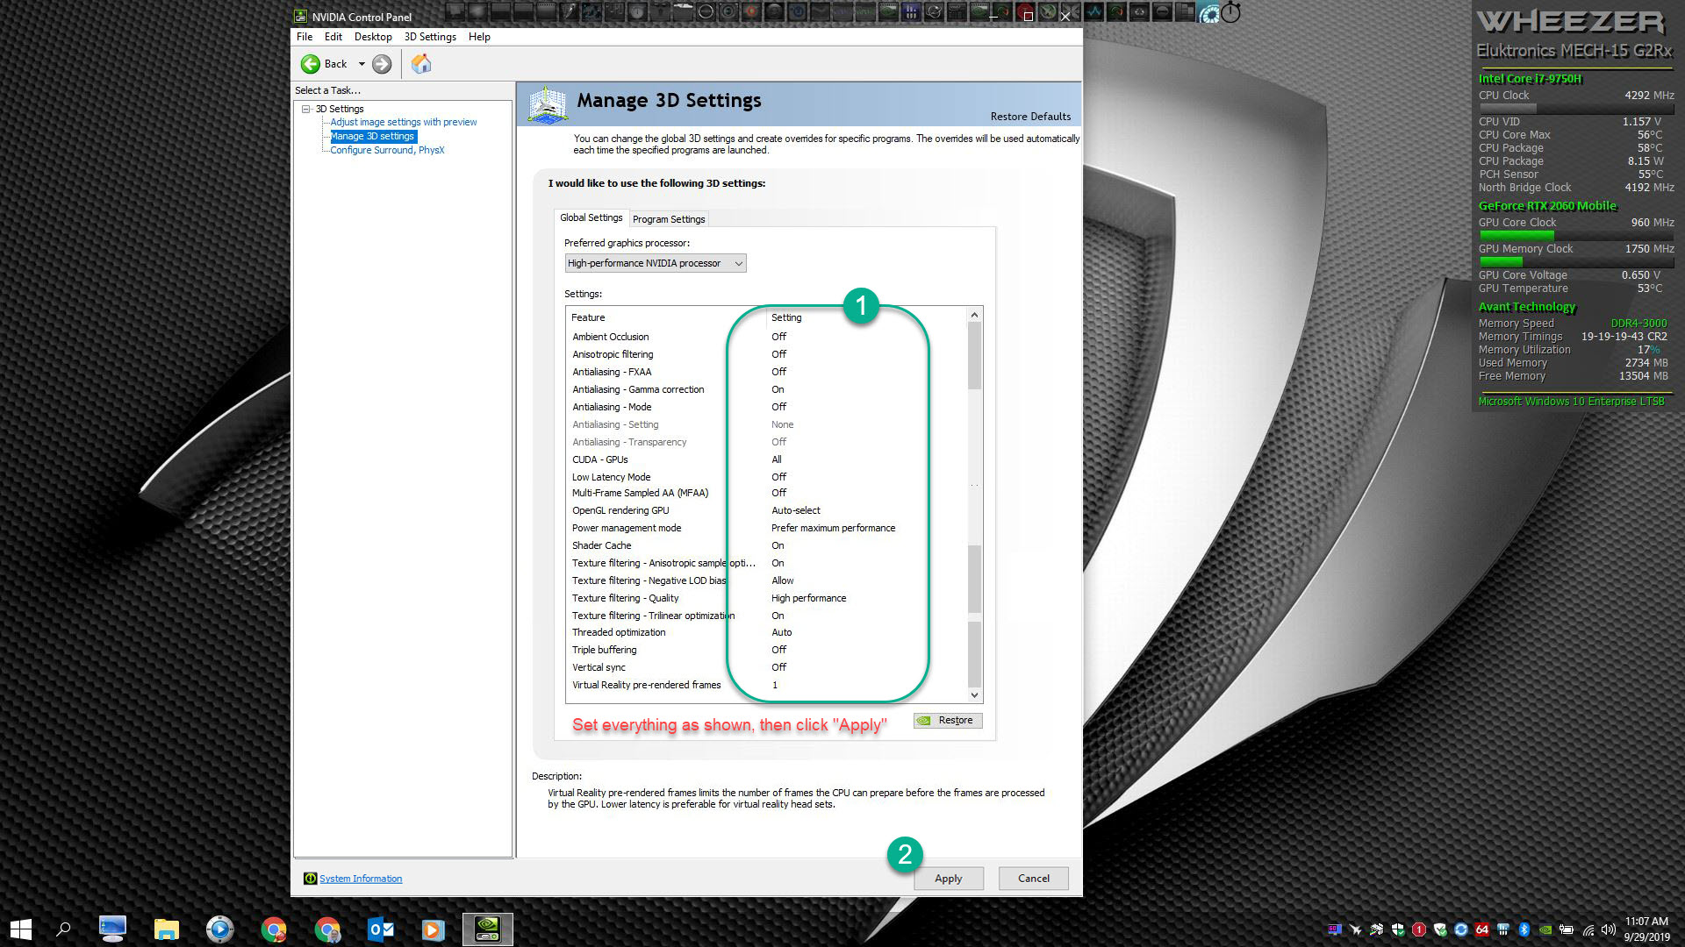
Task: Click settings list scrollbar down arrow
Action: (x=974, y=695)
